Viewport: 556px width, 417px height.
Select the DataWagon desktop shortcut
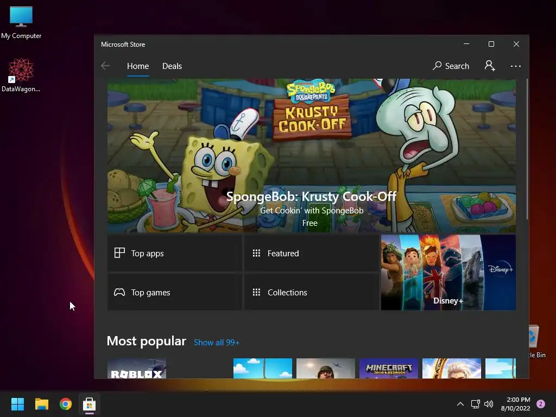pyautogui.click(x=21, y=75)
